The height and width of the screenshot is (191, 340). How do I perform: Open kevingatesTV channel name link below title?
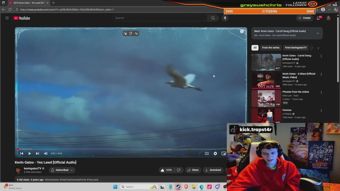33,168
